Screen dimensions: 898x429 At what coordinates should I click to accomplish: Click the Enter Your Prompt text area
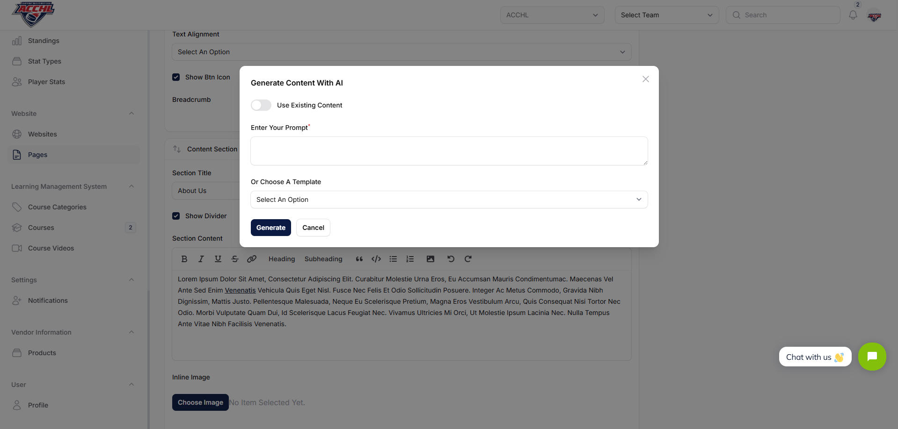[x=449, y=151]
